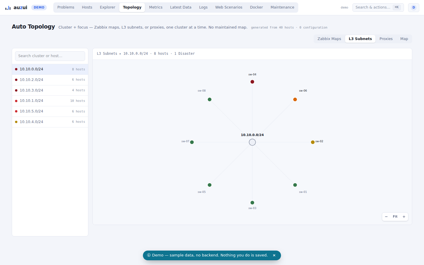
Task: Click the Fit button
Action: point(395,217)
